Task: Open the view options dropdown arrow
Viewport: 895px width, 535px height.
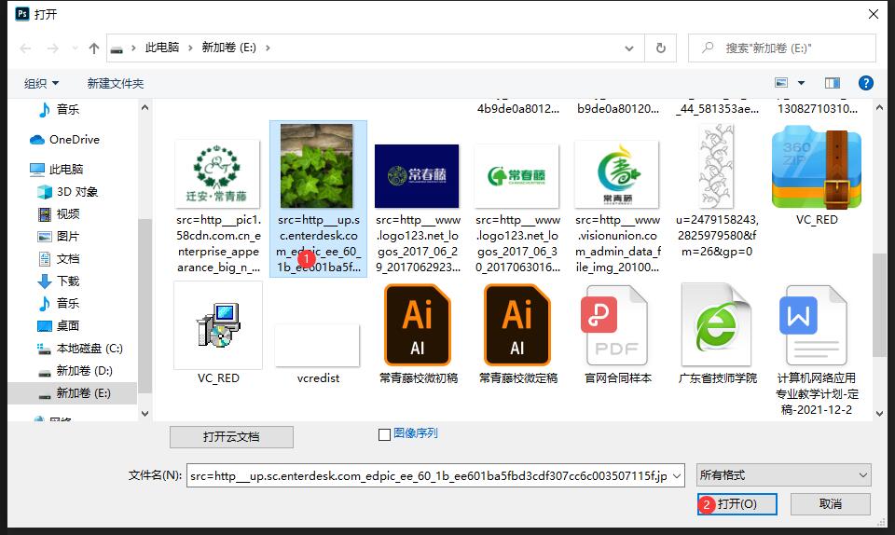Action: (801, 83)
